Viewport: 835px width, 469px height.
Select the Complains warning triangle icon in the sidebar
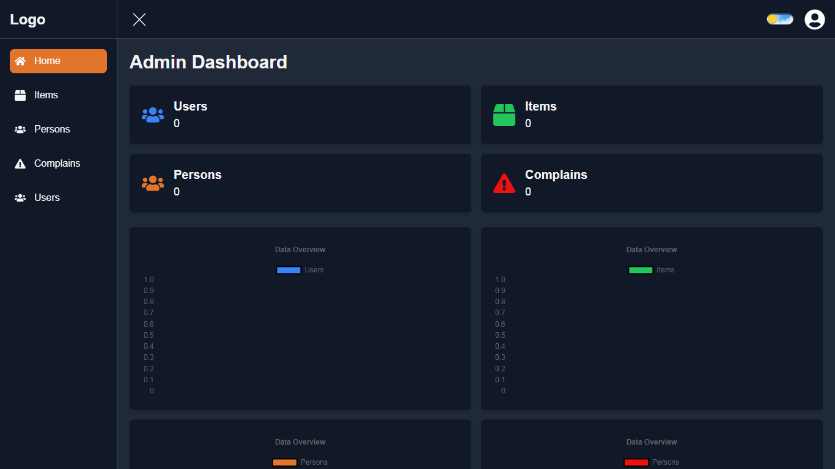coord(20,163)
